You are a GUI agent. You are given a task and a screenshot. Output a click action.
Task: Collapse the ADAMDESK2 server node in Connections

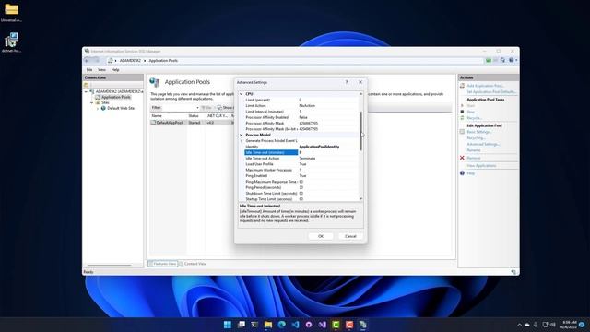coord(86,91)
